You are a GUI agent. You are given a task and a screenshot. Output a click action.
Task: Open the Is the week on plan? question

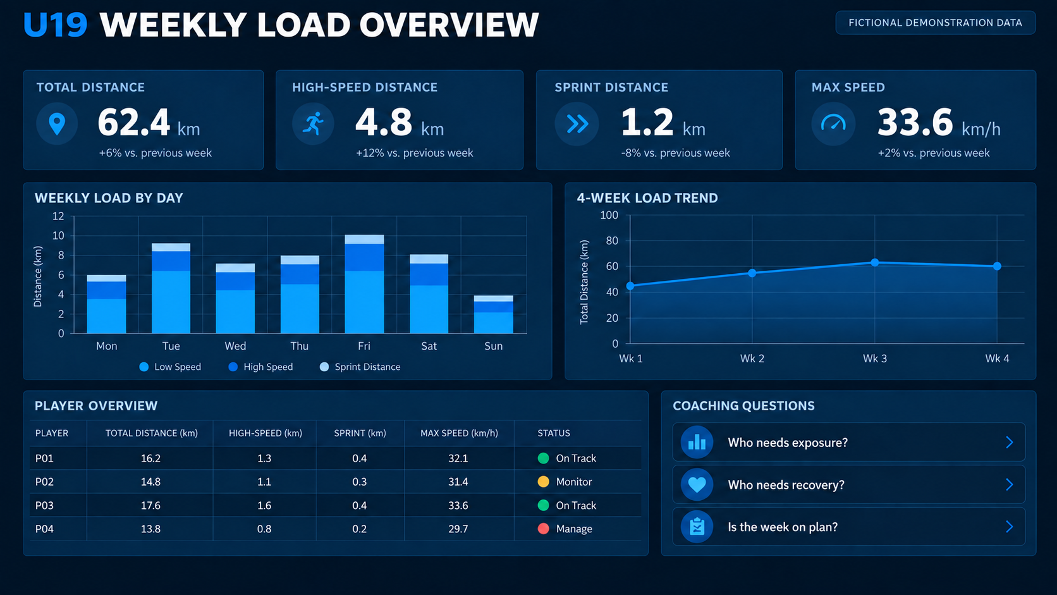(x=849, y=527)
